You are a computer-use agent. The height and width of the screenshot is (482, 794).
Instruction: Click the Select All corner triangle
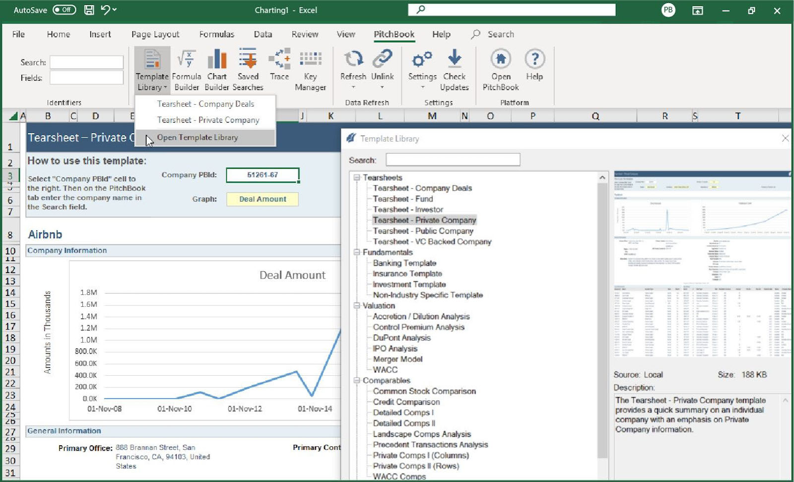coord(13,116)
